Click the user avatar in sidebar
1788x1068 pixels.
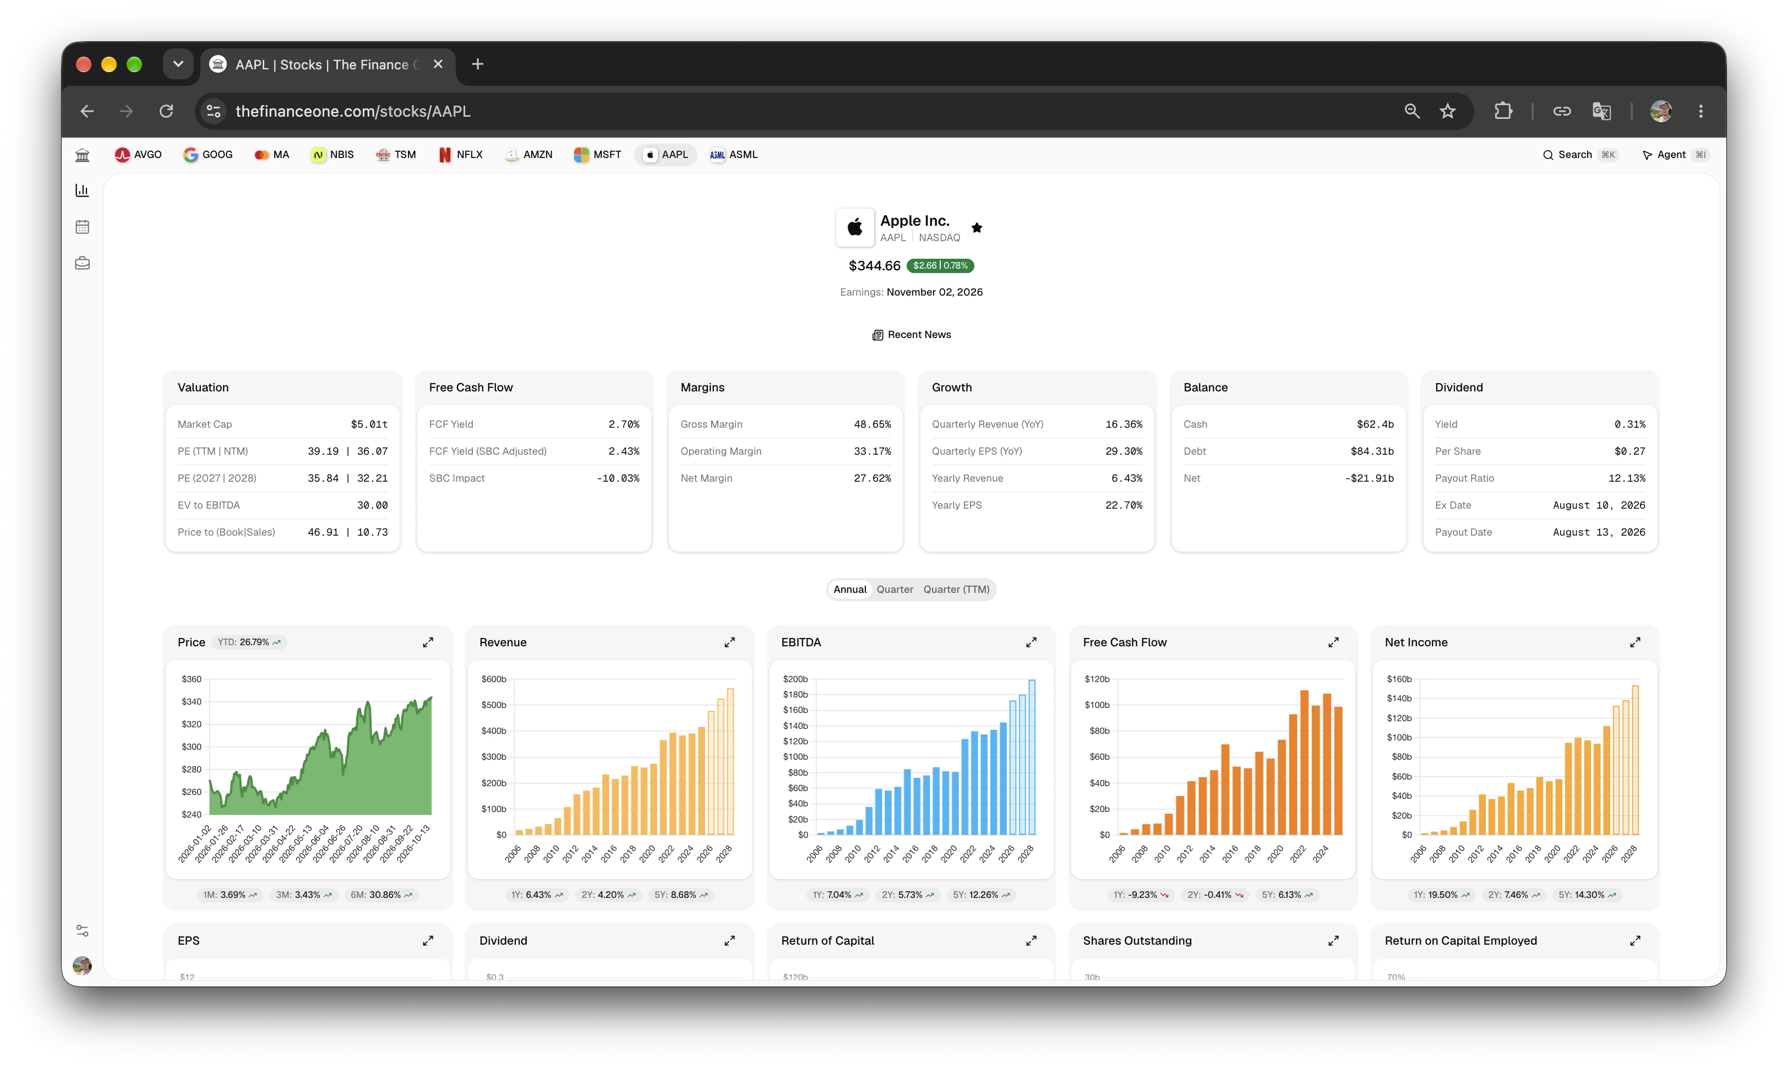[82, 966]
